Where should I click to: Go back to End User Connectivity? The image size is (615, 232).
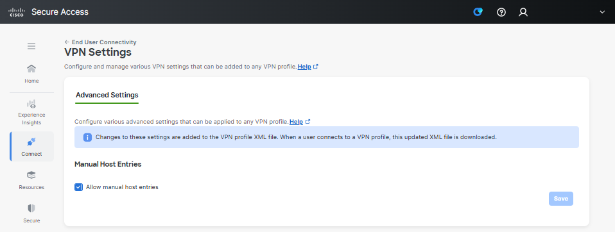pos(104,42)
